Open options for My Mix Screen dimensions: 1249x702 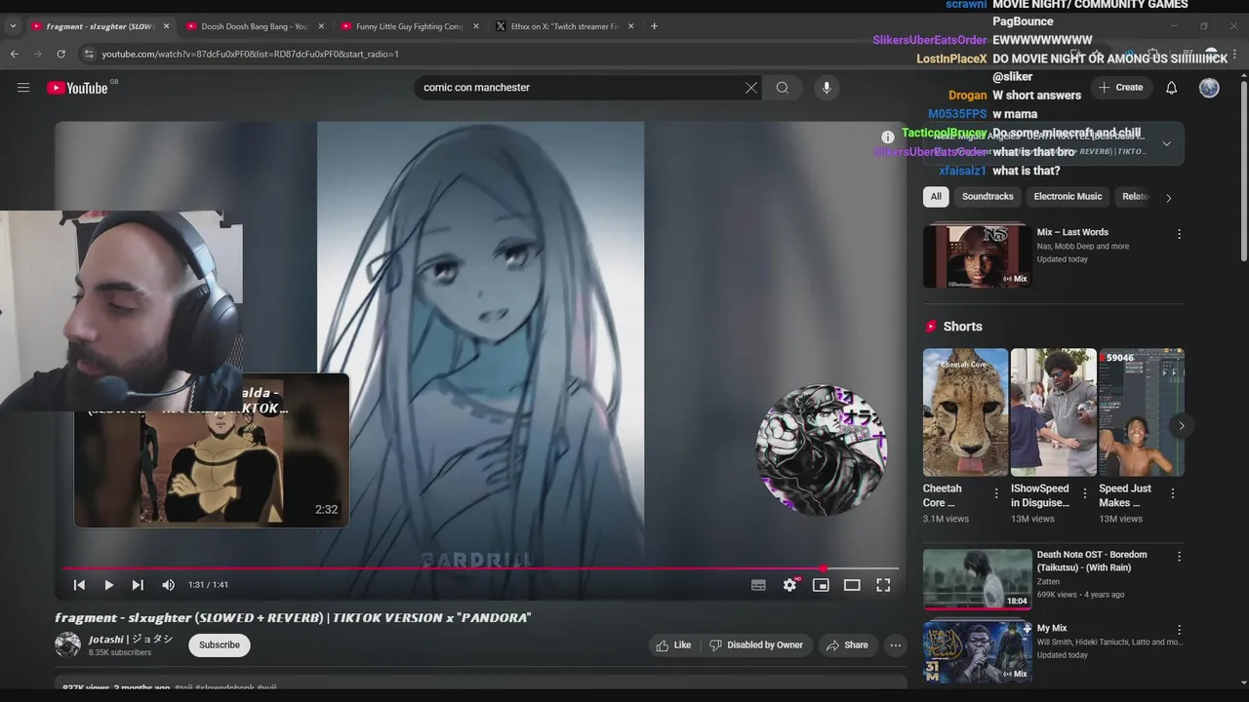pos(1179,631)
